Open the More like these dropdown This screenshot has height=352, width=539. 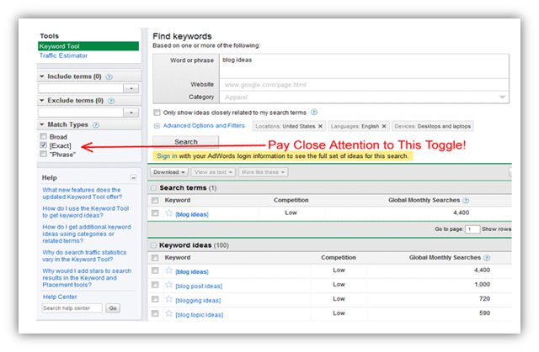[x=263, y=172]
